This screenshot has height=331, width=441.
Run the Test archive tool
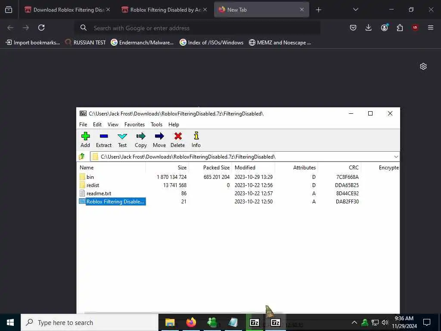[x=122, y=140]
